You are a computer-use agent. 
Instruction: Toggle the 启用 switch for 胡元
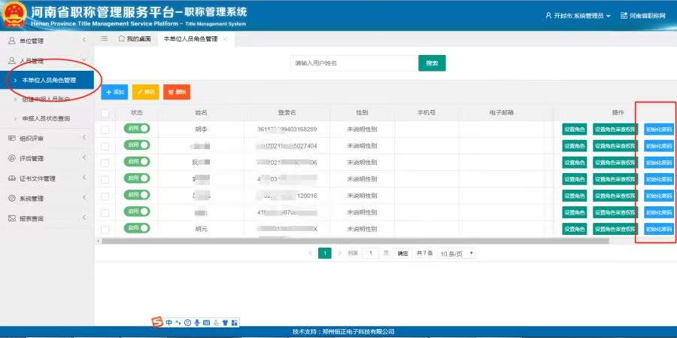[136, 228]
